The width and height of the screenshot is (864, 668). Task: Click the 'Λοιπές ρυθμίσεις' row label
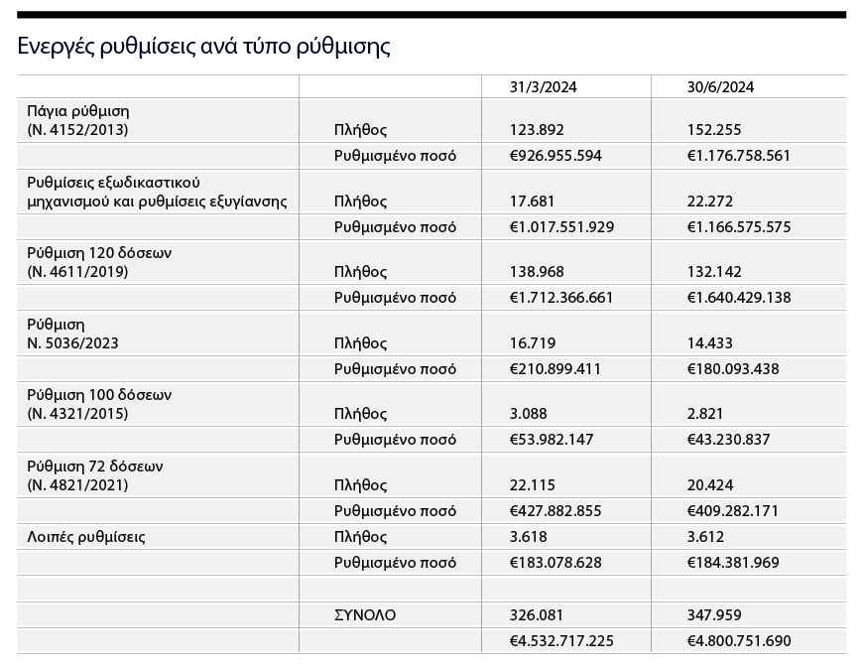coord(86,537)
